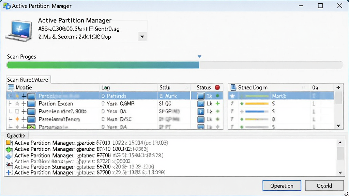Image resolution: width=349 pixels, height=196 pixels.
Task: Toggle the checkbox on the Partefen row
Action: [17, 111]
